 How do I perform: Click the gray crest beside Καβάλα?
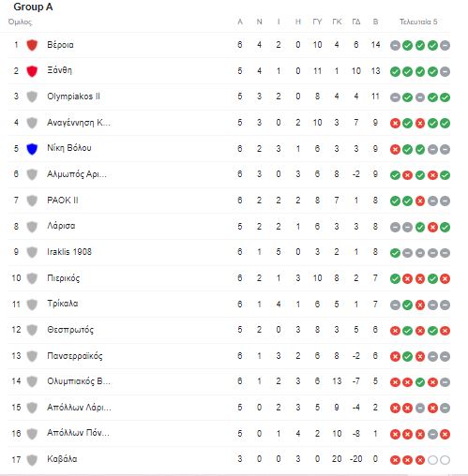[32, 460]
